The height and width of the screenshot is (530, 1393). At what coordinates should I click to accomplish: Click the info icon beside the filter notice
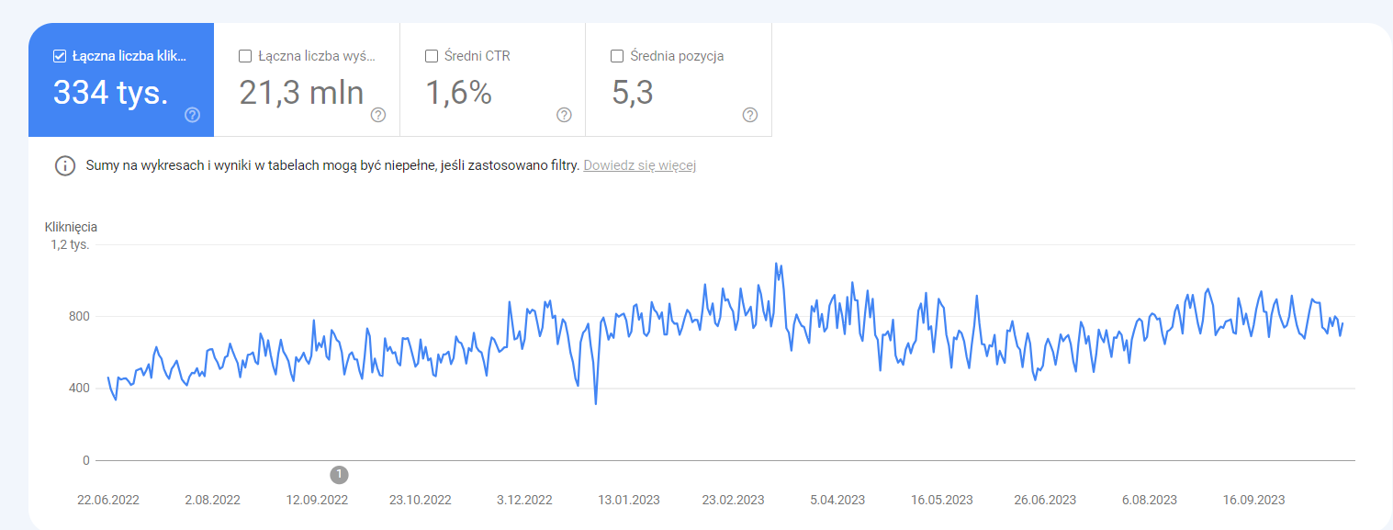click(65, 166)
